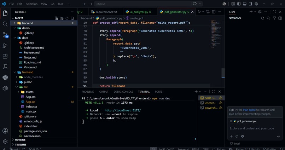Screen dimensions: 285x150
Task: Toggle the secondary side bar layout icon
Action: click(x=250, y=4)
